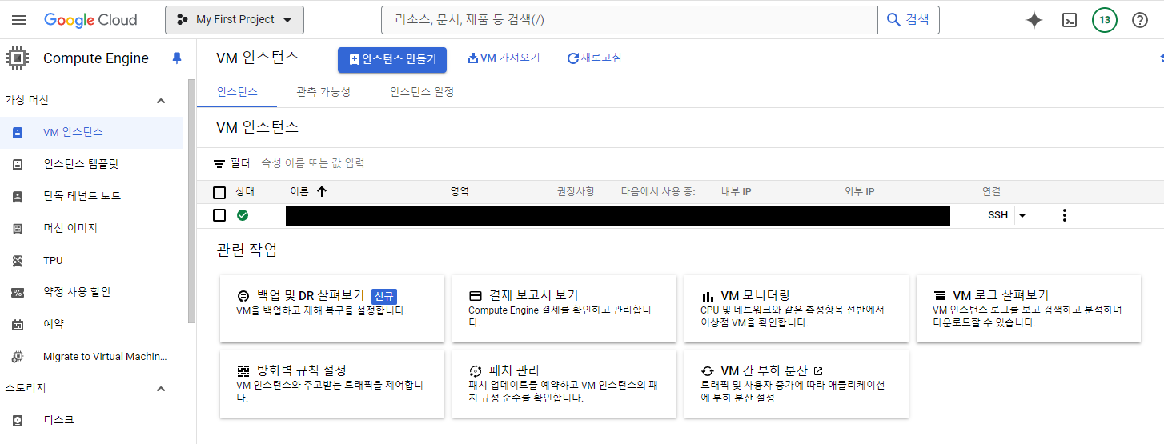
Task: Click the VM 모니터링 chart icon
Action: (708, 296)
